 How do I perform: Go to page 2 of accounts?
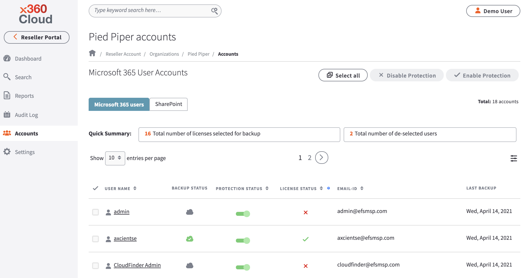(x=309, y=158)
